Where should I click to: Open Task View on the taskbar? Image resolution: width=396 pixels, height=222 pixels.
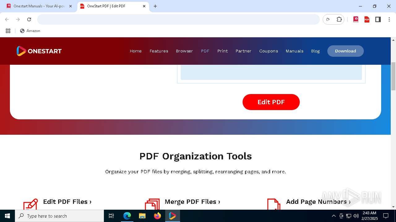point(111,216)
